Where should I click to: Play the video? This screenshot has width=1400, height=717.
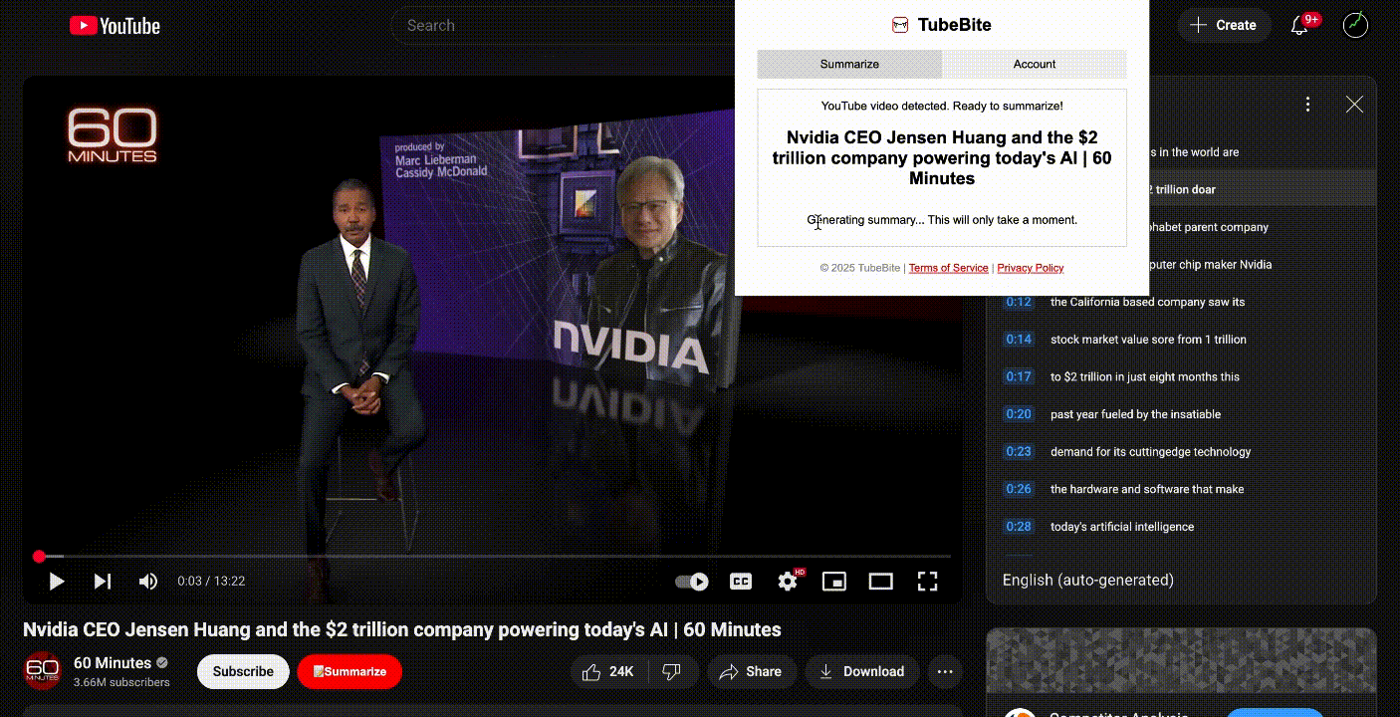click(x=57, y=582)
